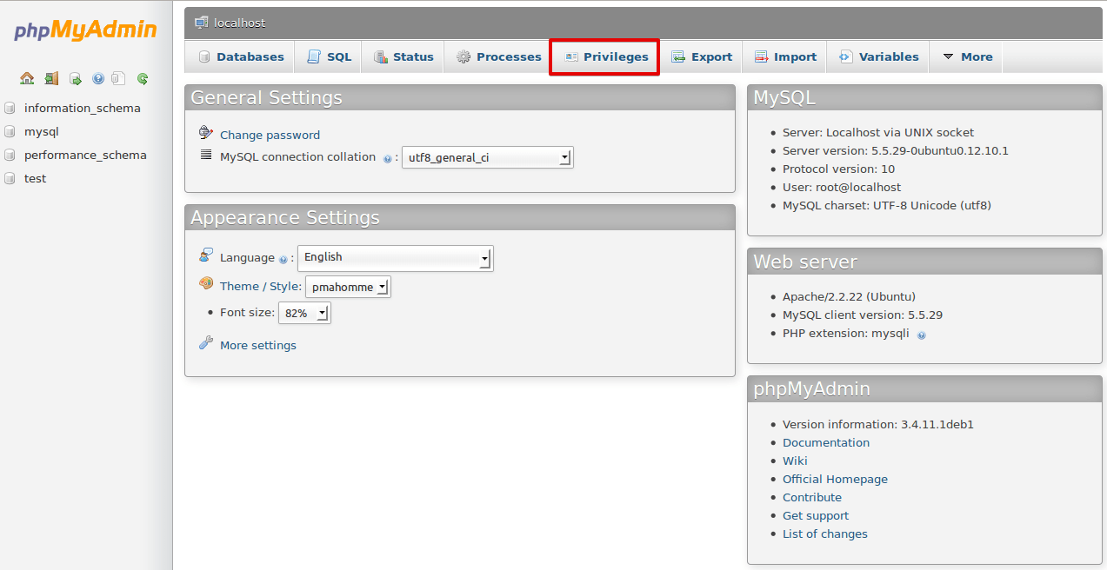
Task: Open the Theme dropdown showing pmahomme
Action: coord(348,287)
